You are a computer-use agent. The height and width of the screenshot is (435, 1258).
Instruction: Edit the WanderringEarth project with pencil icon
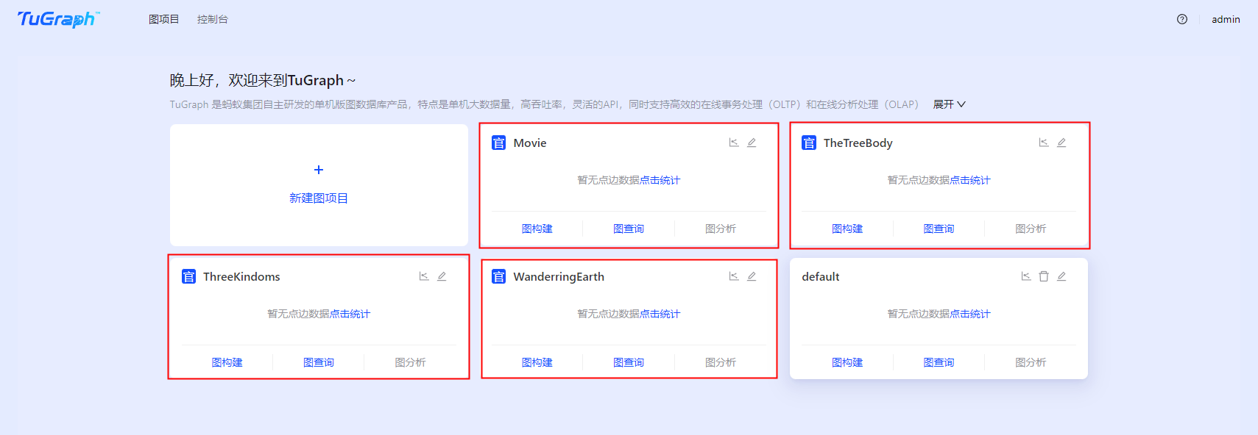pos(752,276)
